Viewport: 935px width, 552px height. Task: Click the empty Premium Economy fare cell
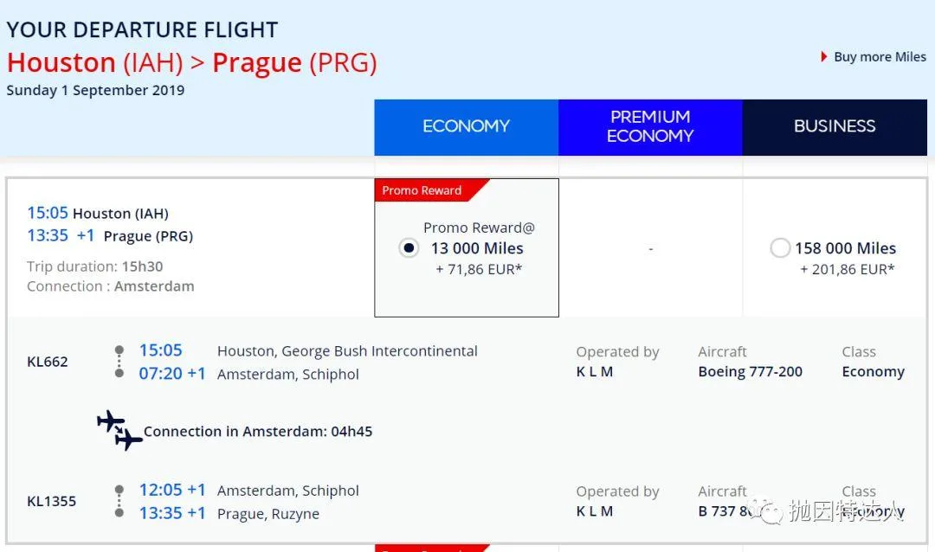coord(650,248)
